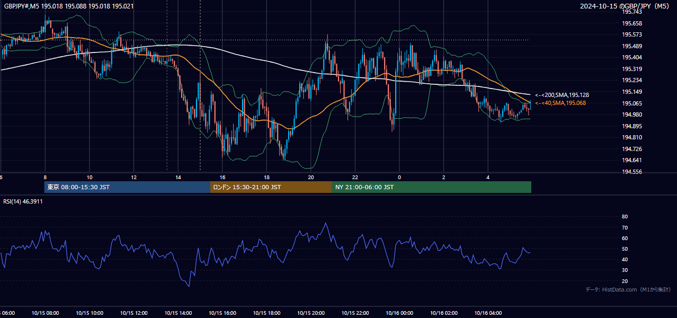This screenshot has width=677, height=318.
Task: Click the 10/16 00:00 time label
Action: coord(399,313)
